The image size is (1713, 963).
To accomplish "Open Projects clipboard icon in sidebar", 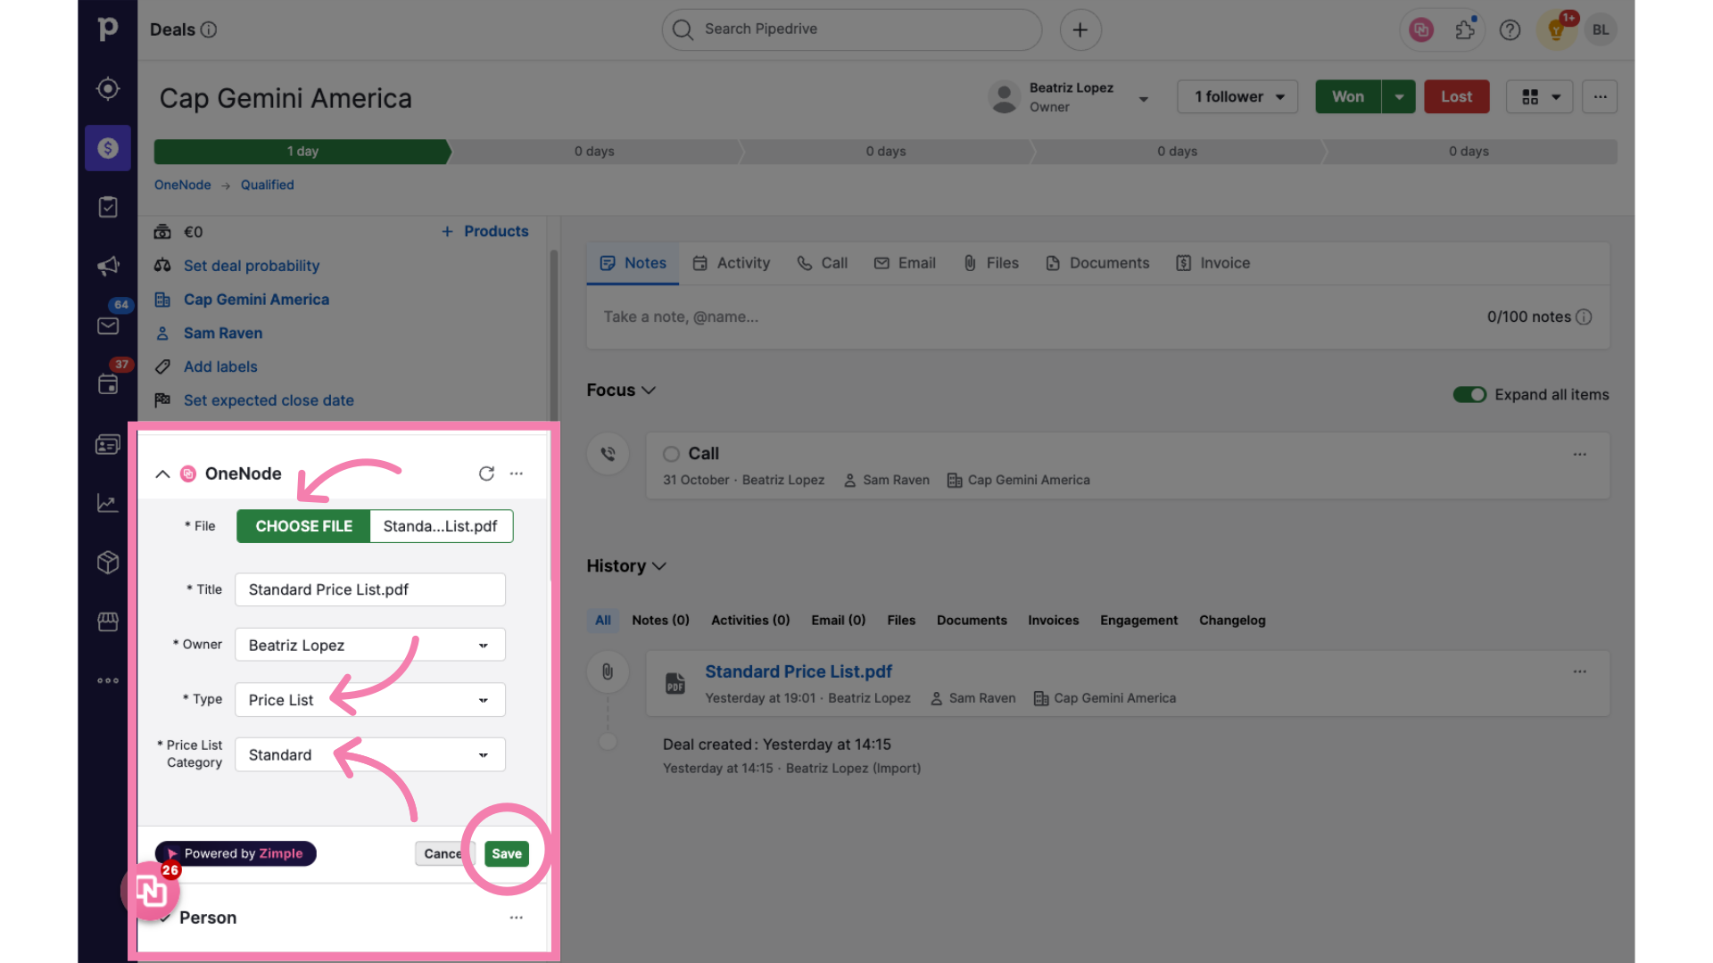I will tap(108, 207).
